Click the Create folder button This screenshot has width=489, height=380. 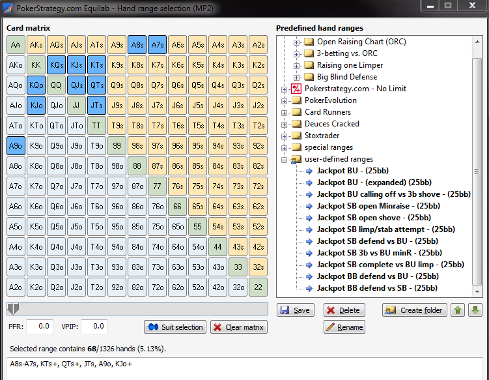tap(415, 310)
